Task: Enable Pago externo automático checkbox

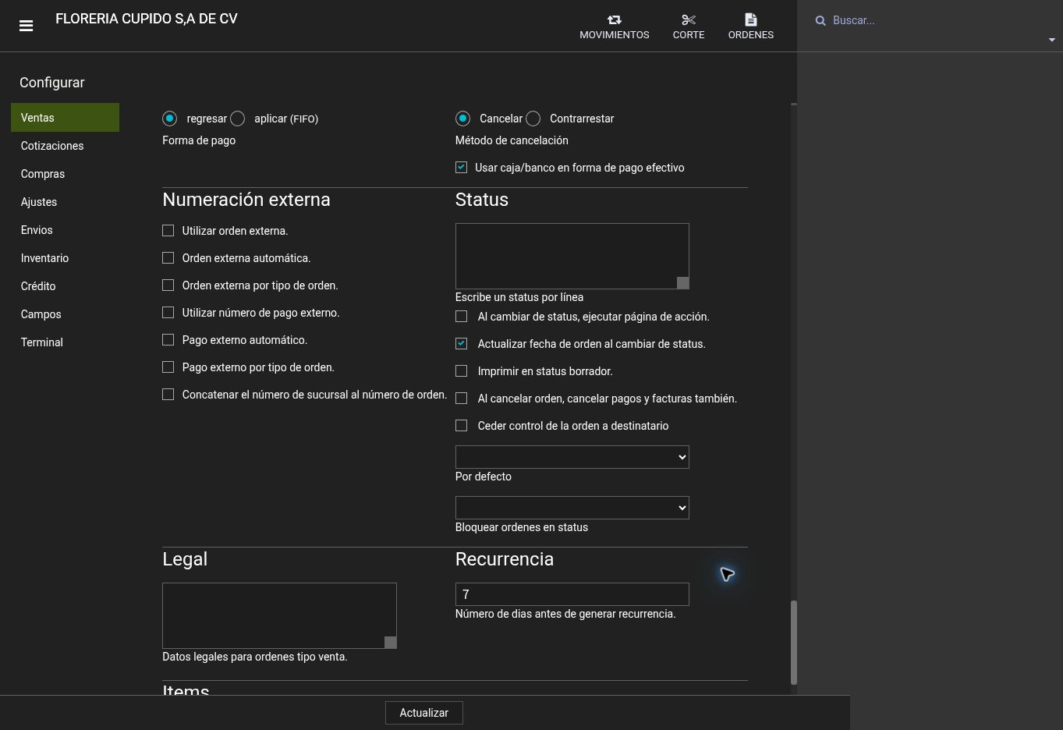Action: pos(168,339)
